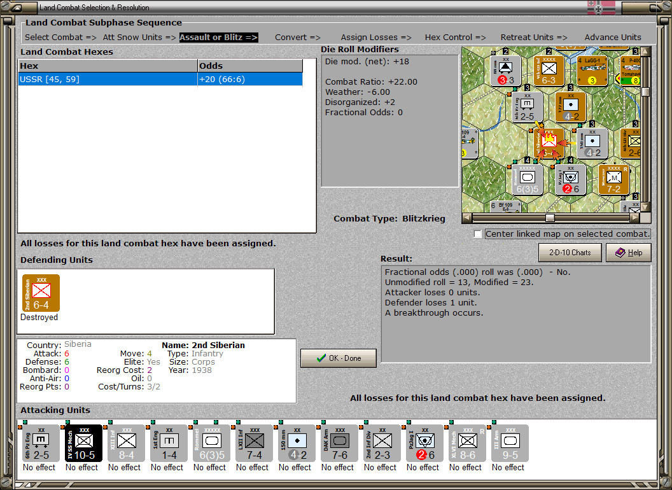672x490 pixels.
Task: Click the PzJag 2-6 counter on the map
Action: (x=570, y=179)
